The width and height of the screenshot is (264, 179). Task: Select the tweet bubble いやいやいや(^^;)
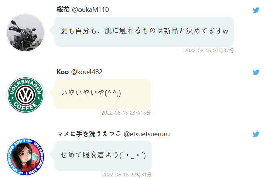coord(103,94)
